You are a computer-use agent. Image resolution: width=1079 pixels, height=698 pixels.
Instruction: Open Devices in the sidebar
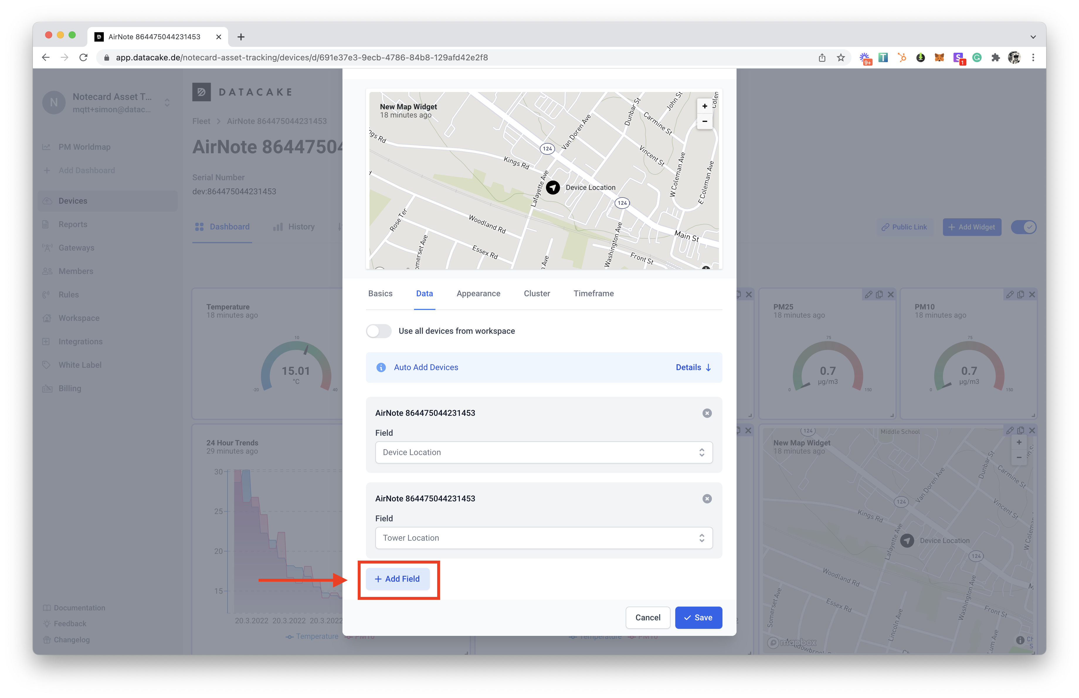[108, 201]
